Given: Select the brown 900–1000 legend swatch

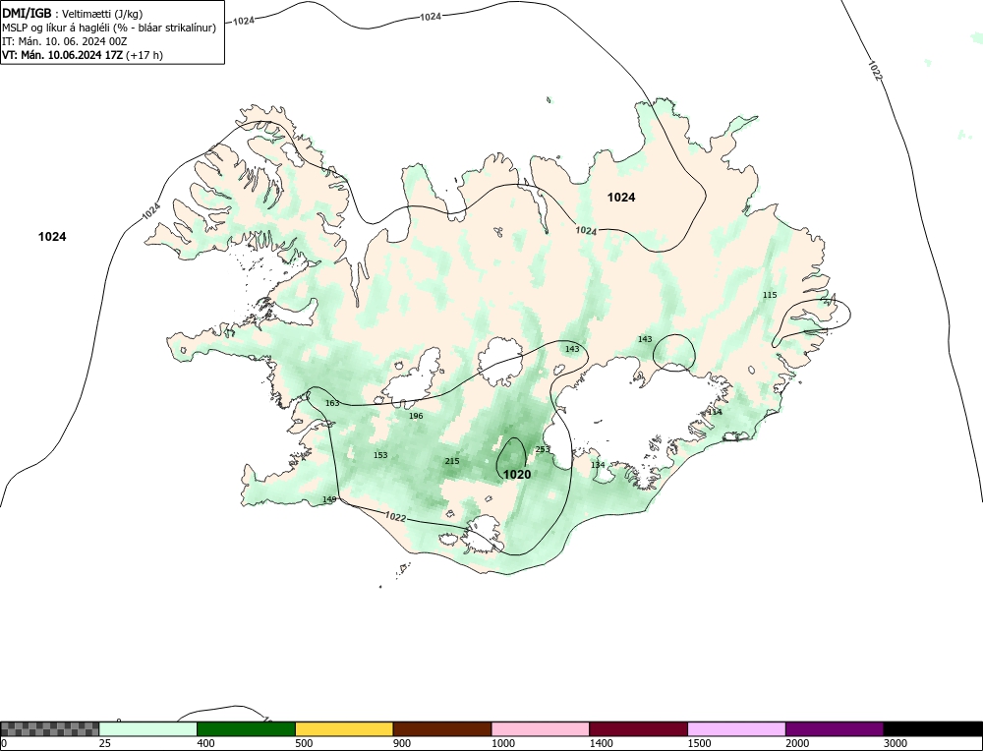Looking at the screenshot, I should (442, 728).
